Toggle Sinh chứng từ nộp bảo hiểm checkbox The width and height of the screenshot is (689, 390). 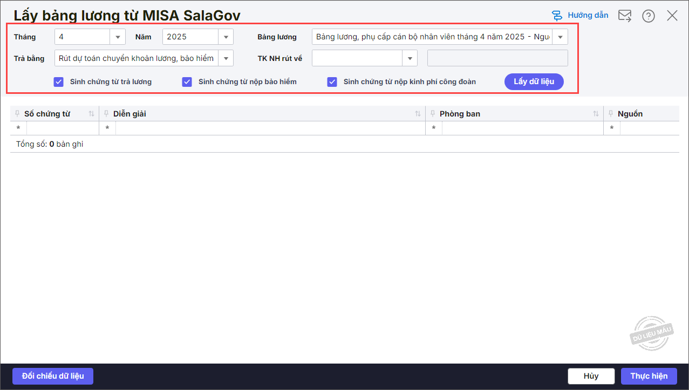(x=187, y=82)
